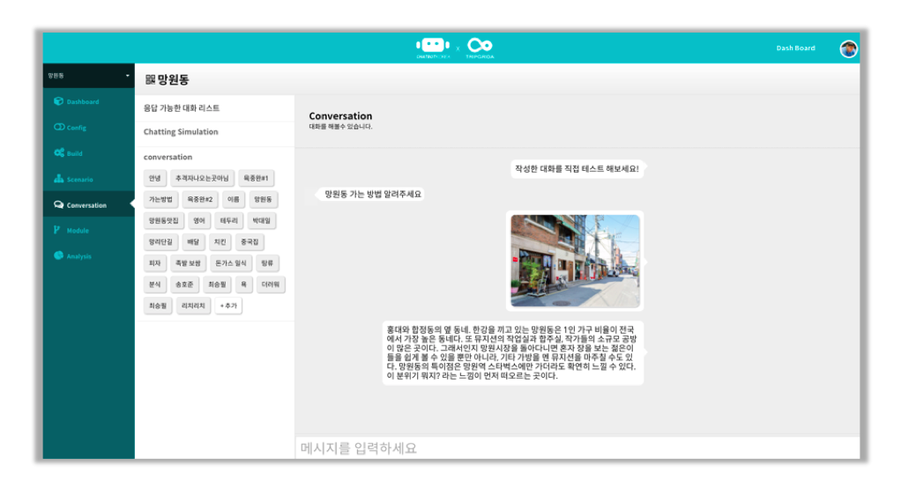This screenshot has height=488, width=901.
Task: Click the 홍대와 합정동의 옆 동네 reply bubble
Action: click(512, 352)
